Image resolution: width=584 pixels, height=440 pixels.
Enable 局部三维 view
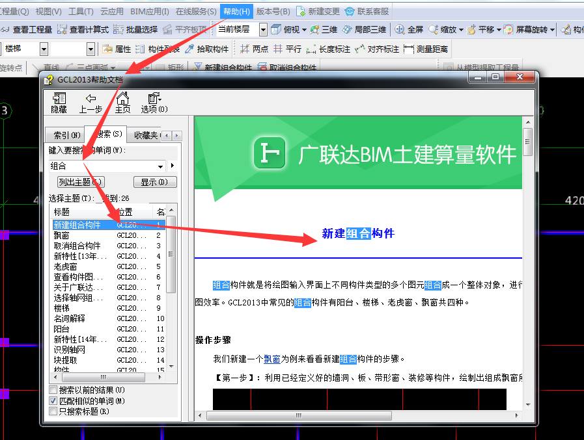[364, 29]
